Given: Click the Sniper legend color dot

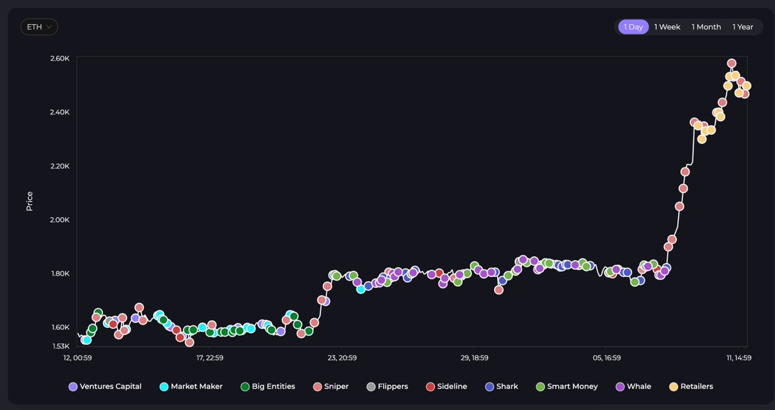Looking at the screenshot, I should pyautogui.click(x=317, y=387).
